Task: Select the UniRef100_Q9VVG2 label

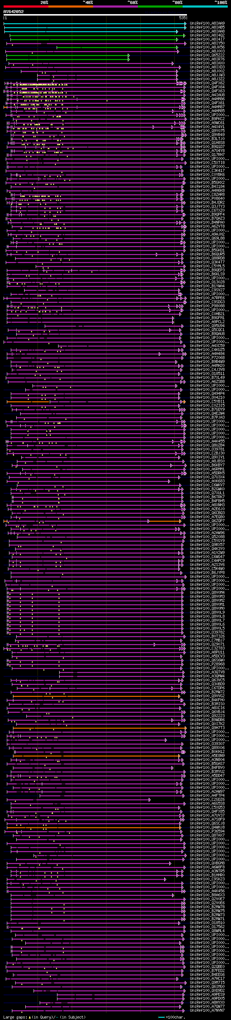Action: click(207, 696)
